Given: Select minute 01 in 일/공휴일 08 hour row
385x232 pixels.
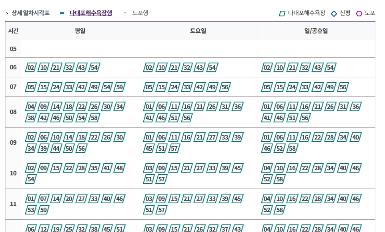Looking at the screenshot, I should pos(267,106).
